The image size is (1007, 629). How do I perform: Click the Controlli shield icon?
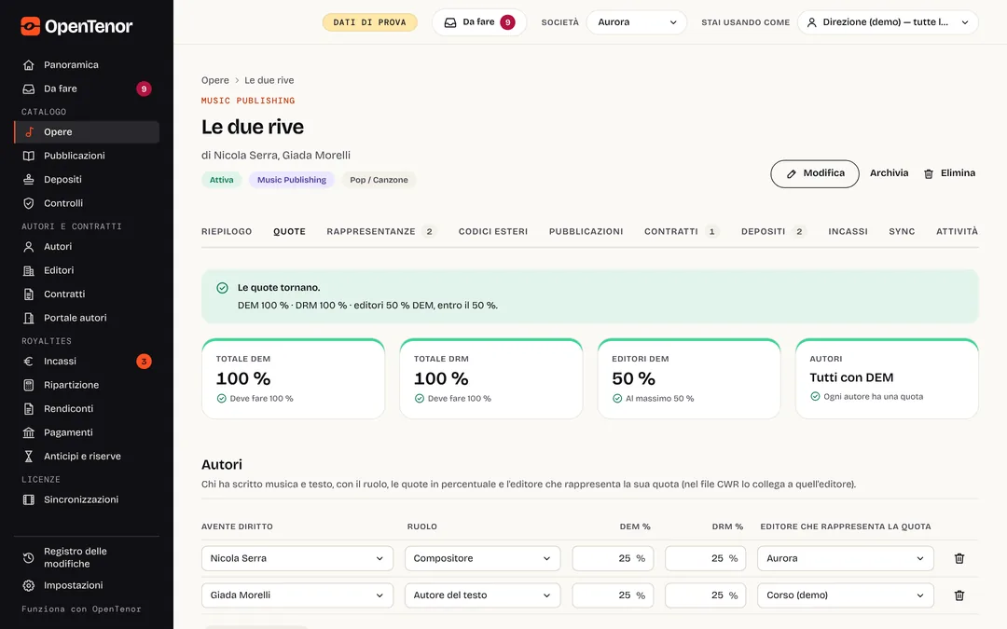[x=28, y=203]
